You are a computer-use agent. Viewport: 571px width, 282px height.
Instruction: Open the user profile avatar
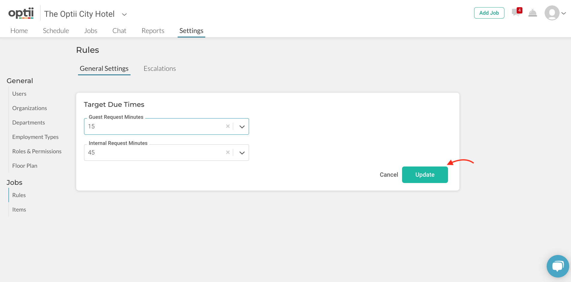(x=552, y=13)
